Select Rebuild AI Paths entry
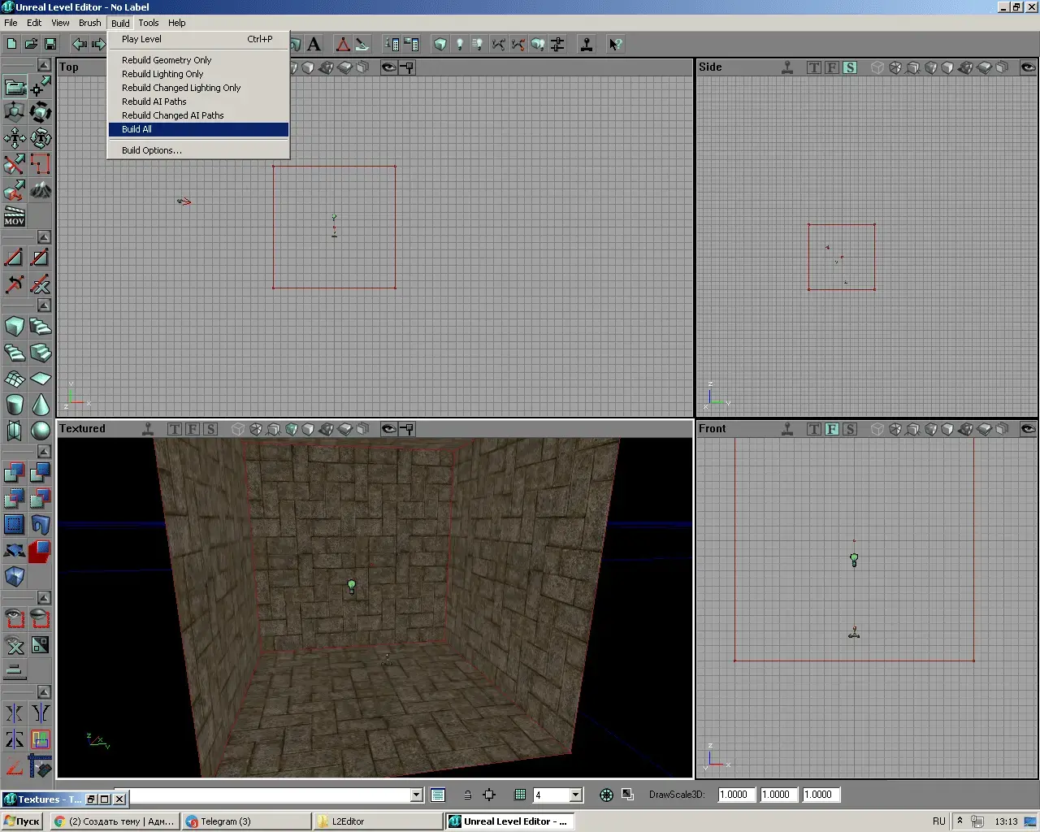The width and height of the screenshot is (1040, 832). tap(198, 102)
